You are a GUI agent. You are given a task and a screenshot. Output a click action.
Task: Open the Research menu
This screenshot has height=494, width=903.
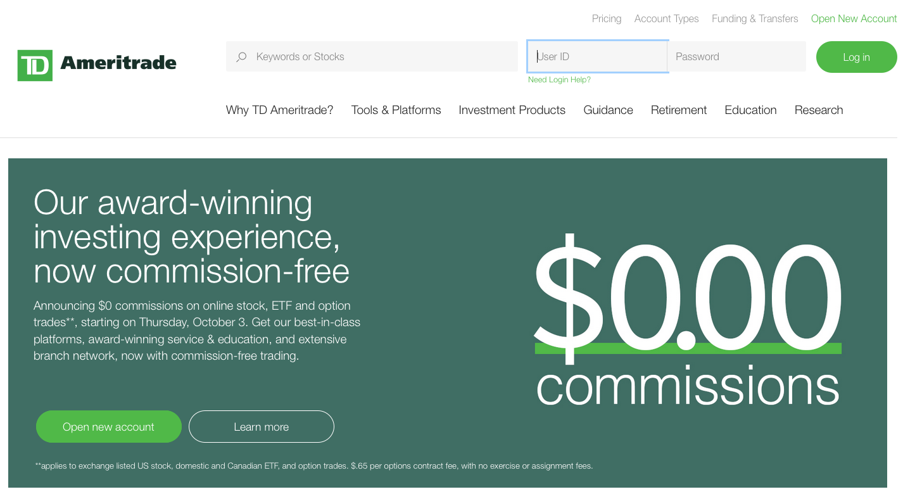pyautogui.click(x=819, y=110)
